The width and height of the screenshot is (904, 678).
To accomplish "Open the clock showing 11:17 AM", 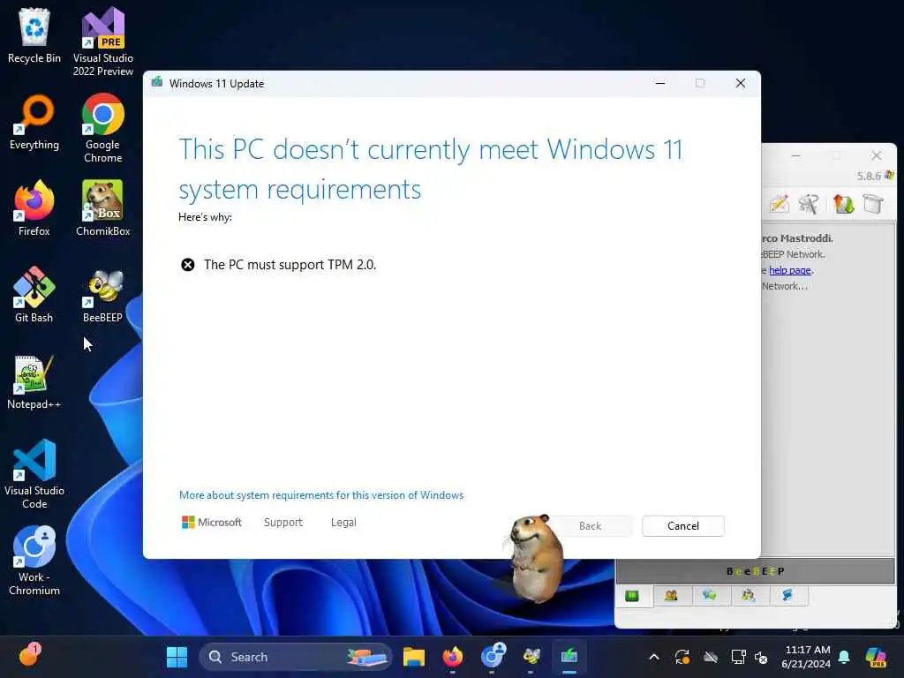I will [x=806, y=657].
